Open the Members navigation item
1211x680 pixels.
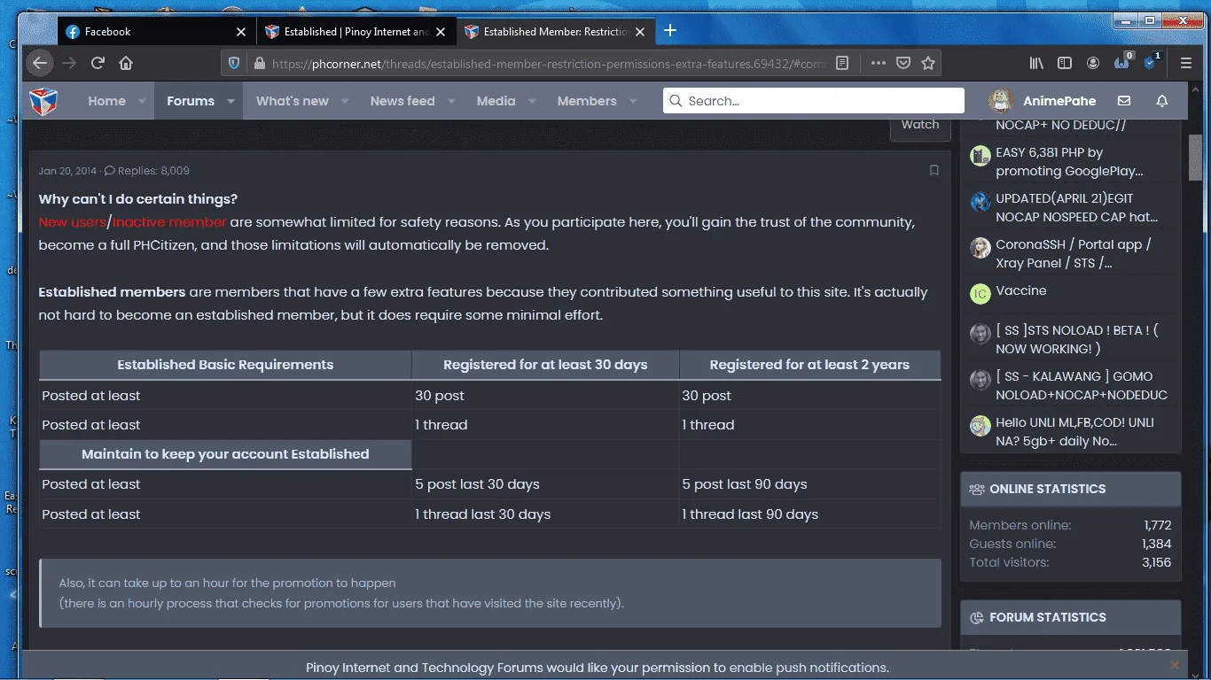pos(587,101)
